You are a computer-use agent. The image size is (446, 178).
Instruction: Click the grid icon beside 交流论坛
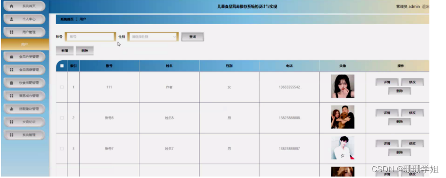pyautogui.click(x=12, y=122)
